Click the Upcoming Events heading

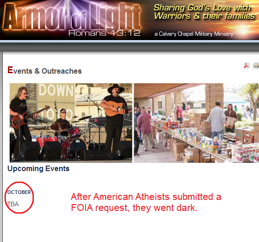tap(38, 169)
